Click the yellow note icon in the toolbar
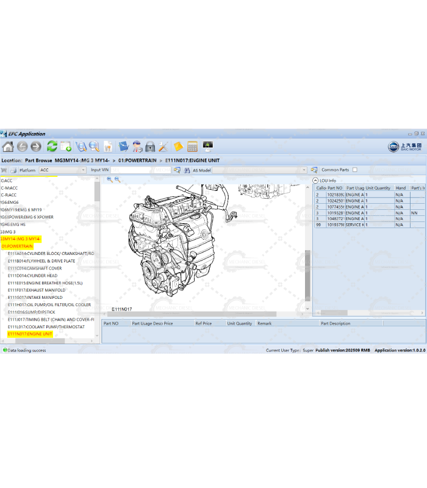427x488 pixels. 178,146
